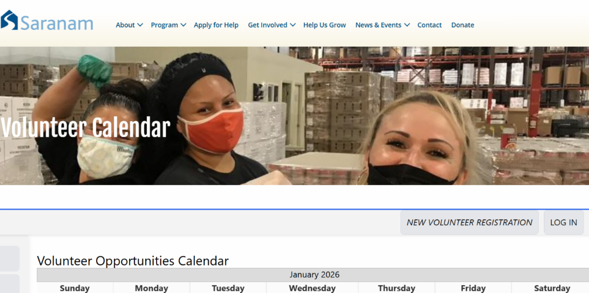589x293 pixels.
Task: Click the About menu label
Action: (x=125, y=25)
